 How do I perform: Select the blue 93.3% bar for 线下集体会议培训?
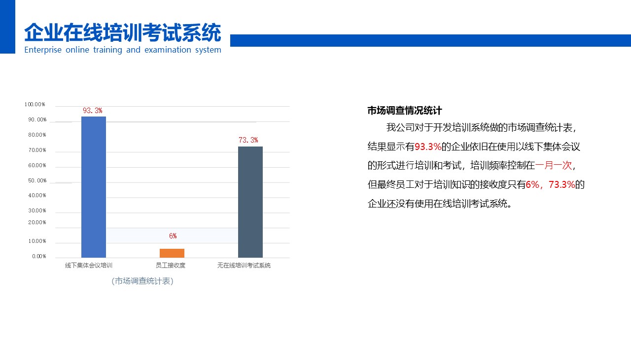tap(94, 187)
